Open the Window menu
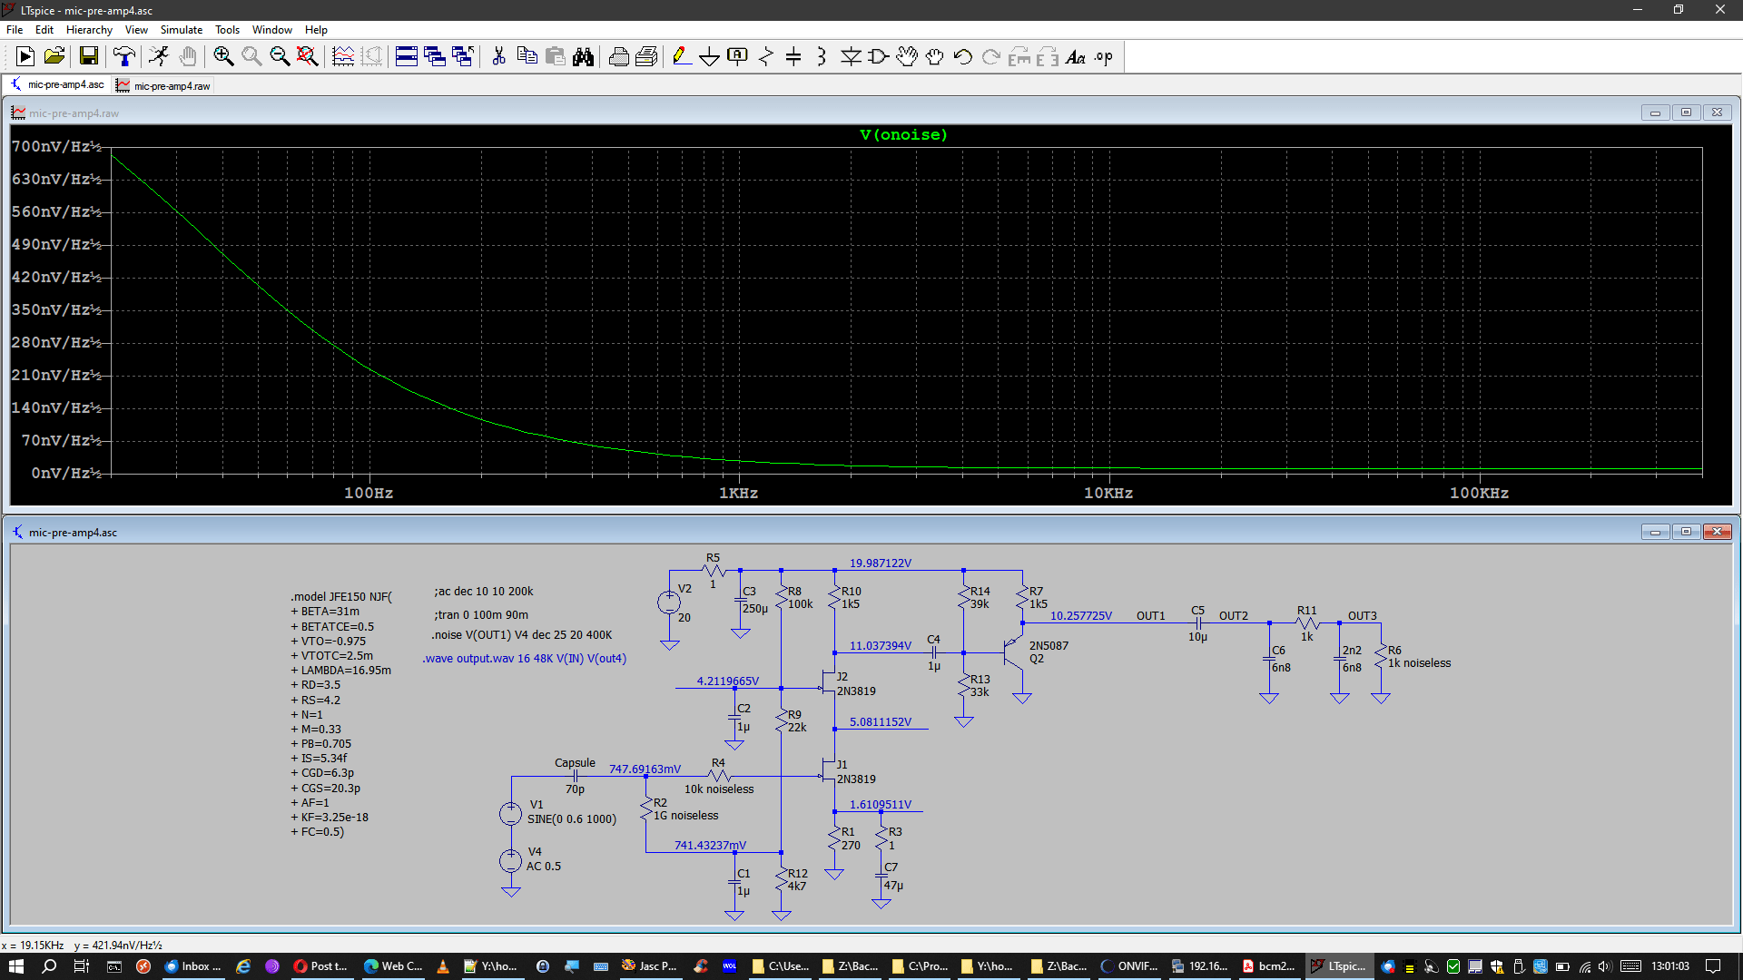The width and height of the screenshot is (1743, 980). tap(272, 30)
